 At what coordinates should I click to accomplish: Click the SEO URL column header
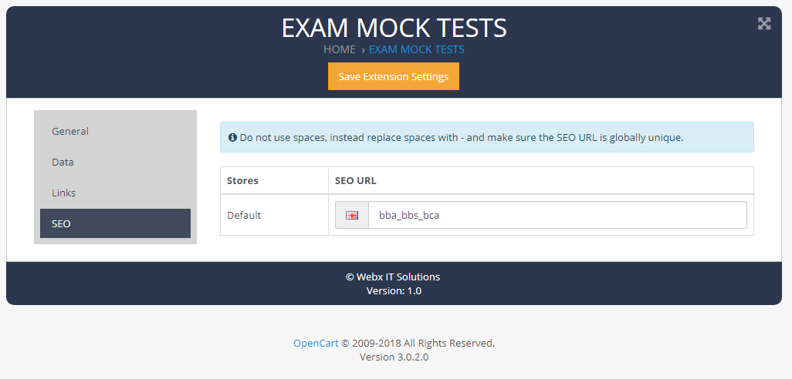coord(355,180)
